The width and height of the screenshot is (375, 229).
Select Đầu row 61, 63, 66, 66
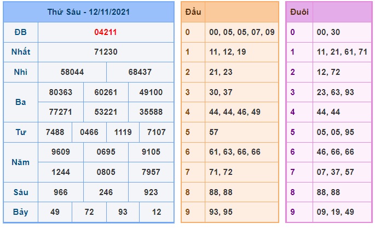[235, 151]
